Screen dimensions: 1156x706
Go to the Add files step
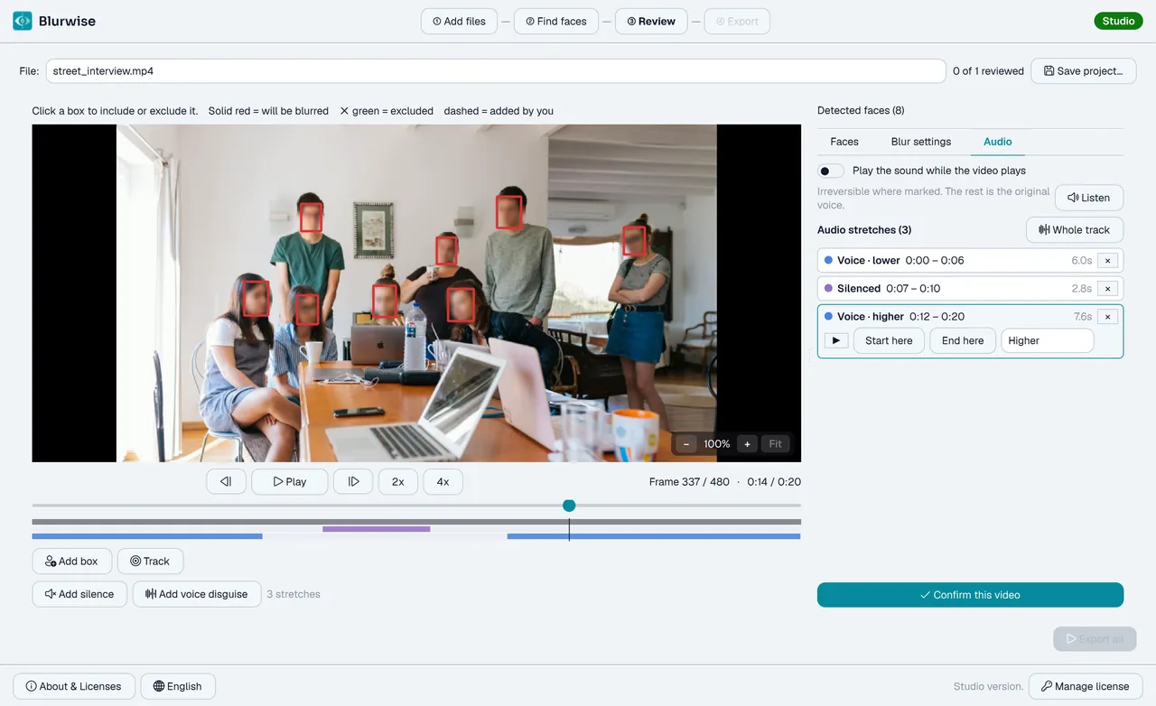coord(459,21)
